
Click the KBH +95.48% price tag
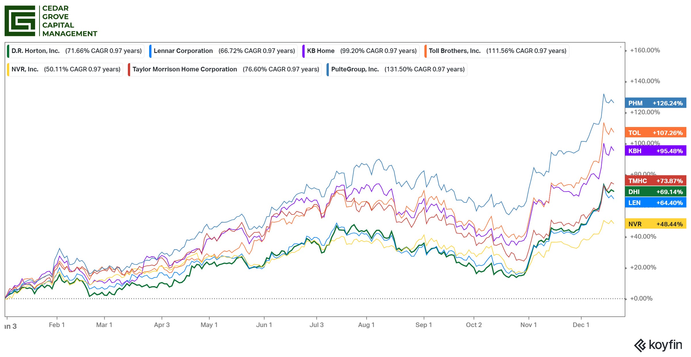coord(656,151)
